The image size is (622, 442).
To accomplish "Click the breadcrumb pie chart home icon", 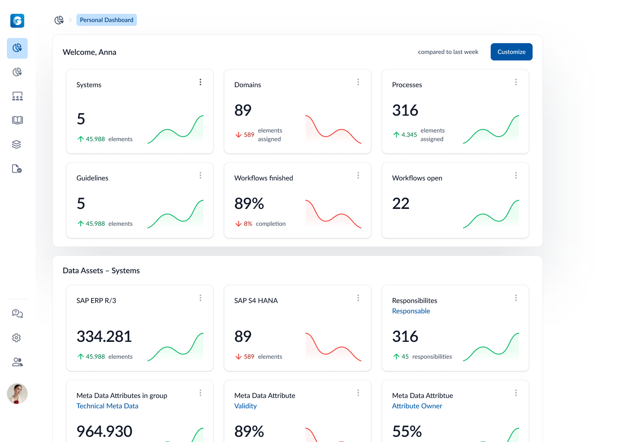I will (59, 20).
